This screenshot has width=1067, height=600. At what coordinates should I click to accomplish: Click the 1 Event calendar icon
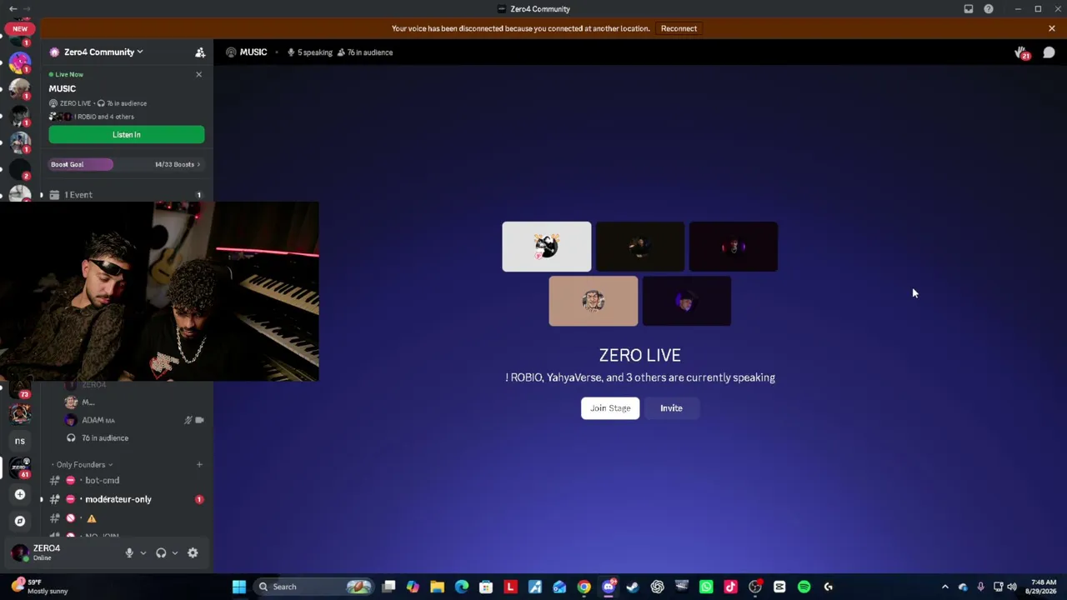[x=54, y=195]
